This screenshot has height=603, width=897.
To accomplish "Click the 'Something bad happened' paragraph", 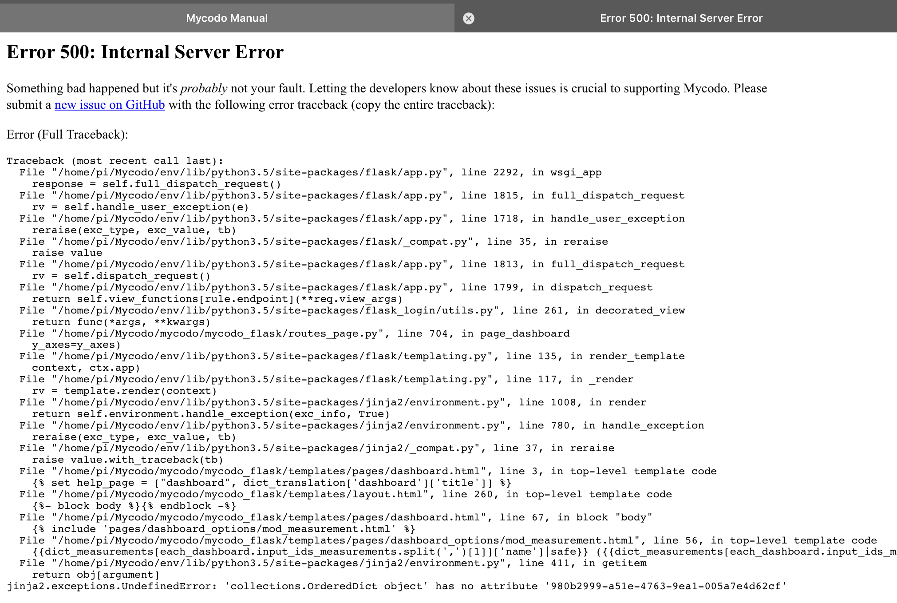I will point(387,96).
